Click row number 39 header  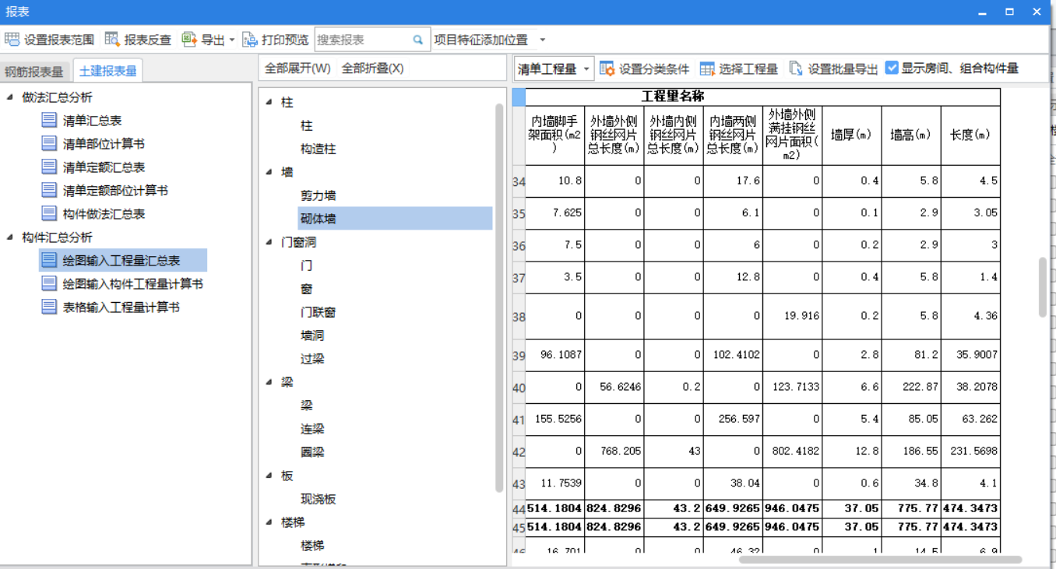tap(519, 355)
